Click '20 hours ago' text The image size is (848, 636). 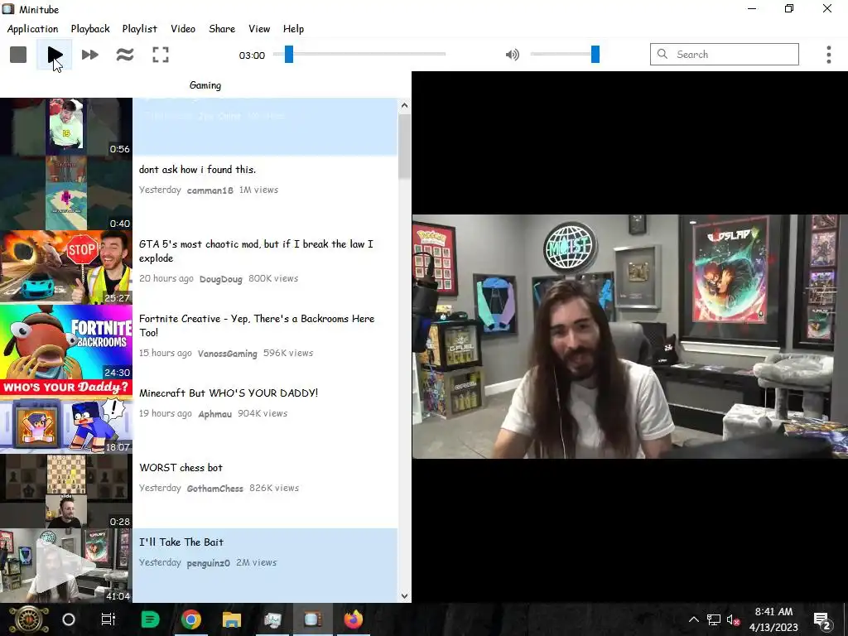(x=166, y=278)
